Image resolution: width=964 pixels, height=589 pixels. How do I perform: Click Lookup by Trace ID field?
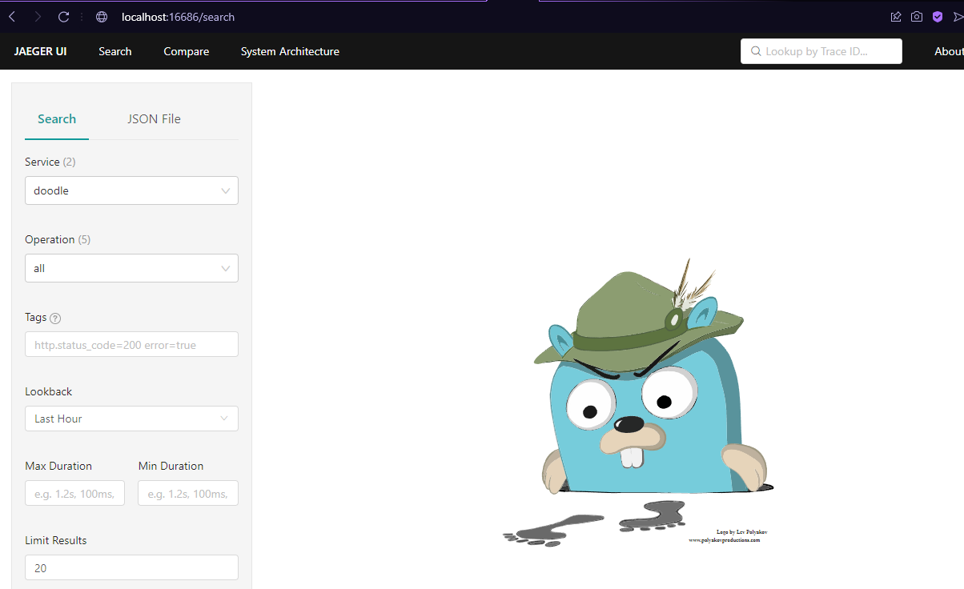tap(821, 51)
